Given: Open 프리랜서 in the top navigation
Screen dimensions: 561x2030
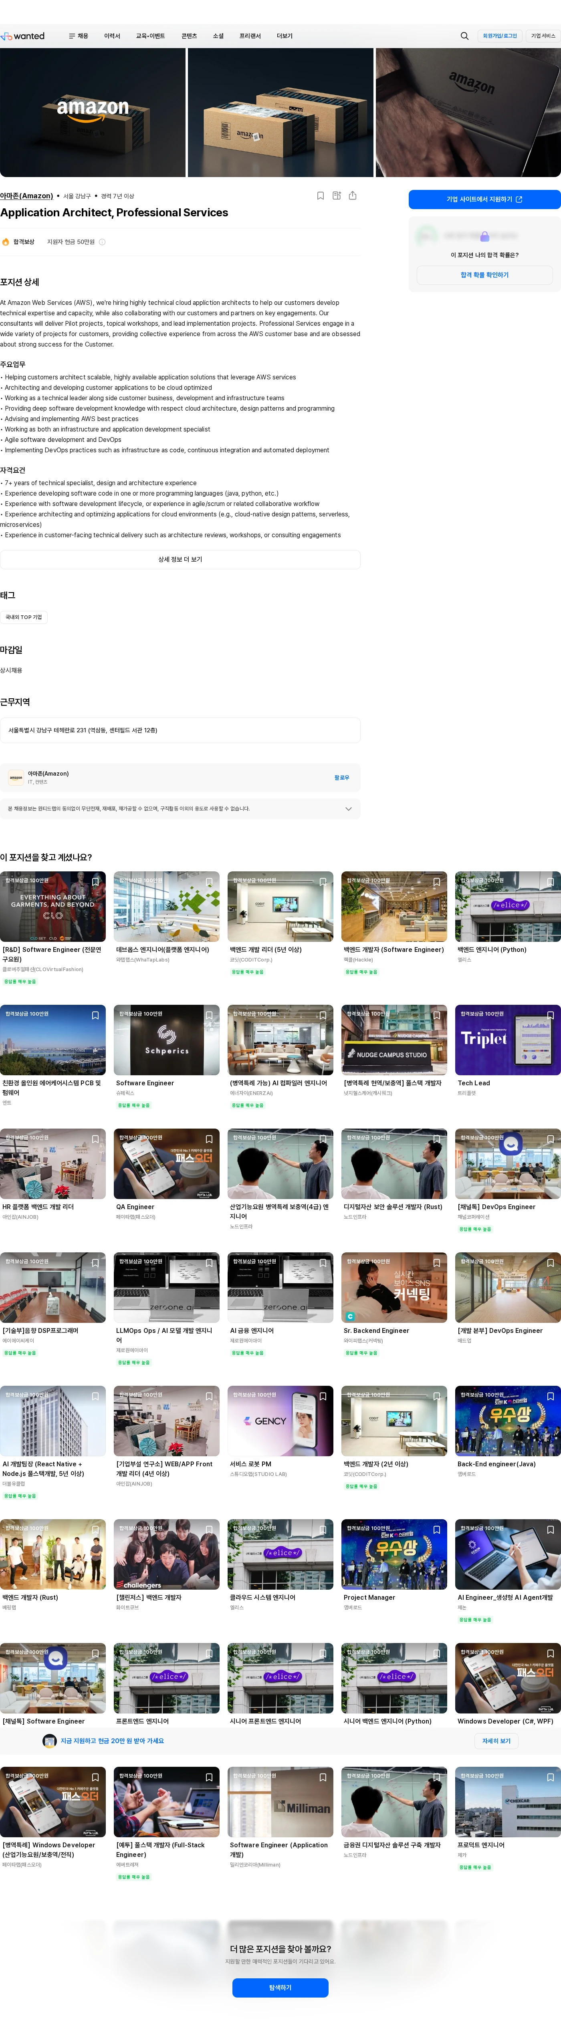Looking at the screenshot, I should [250, 36].
